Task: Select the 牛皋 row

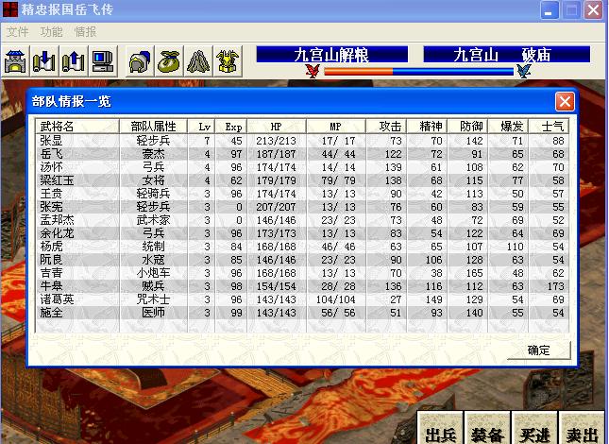Action: pos(302,286)
